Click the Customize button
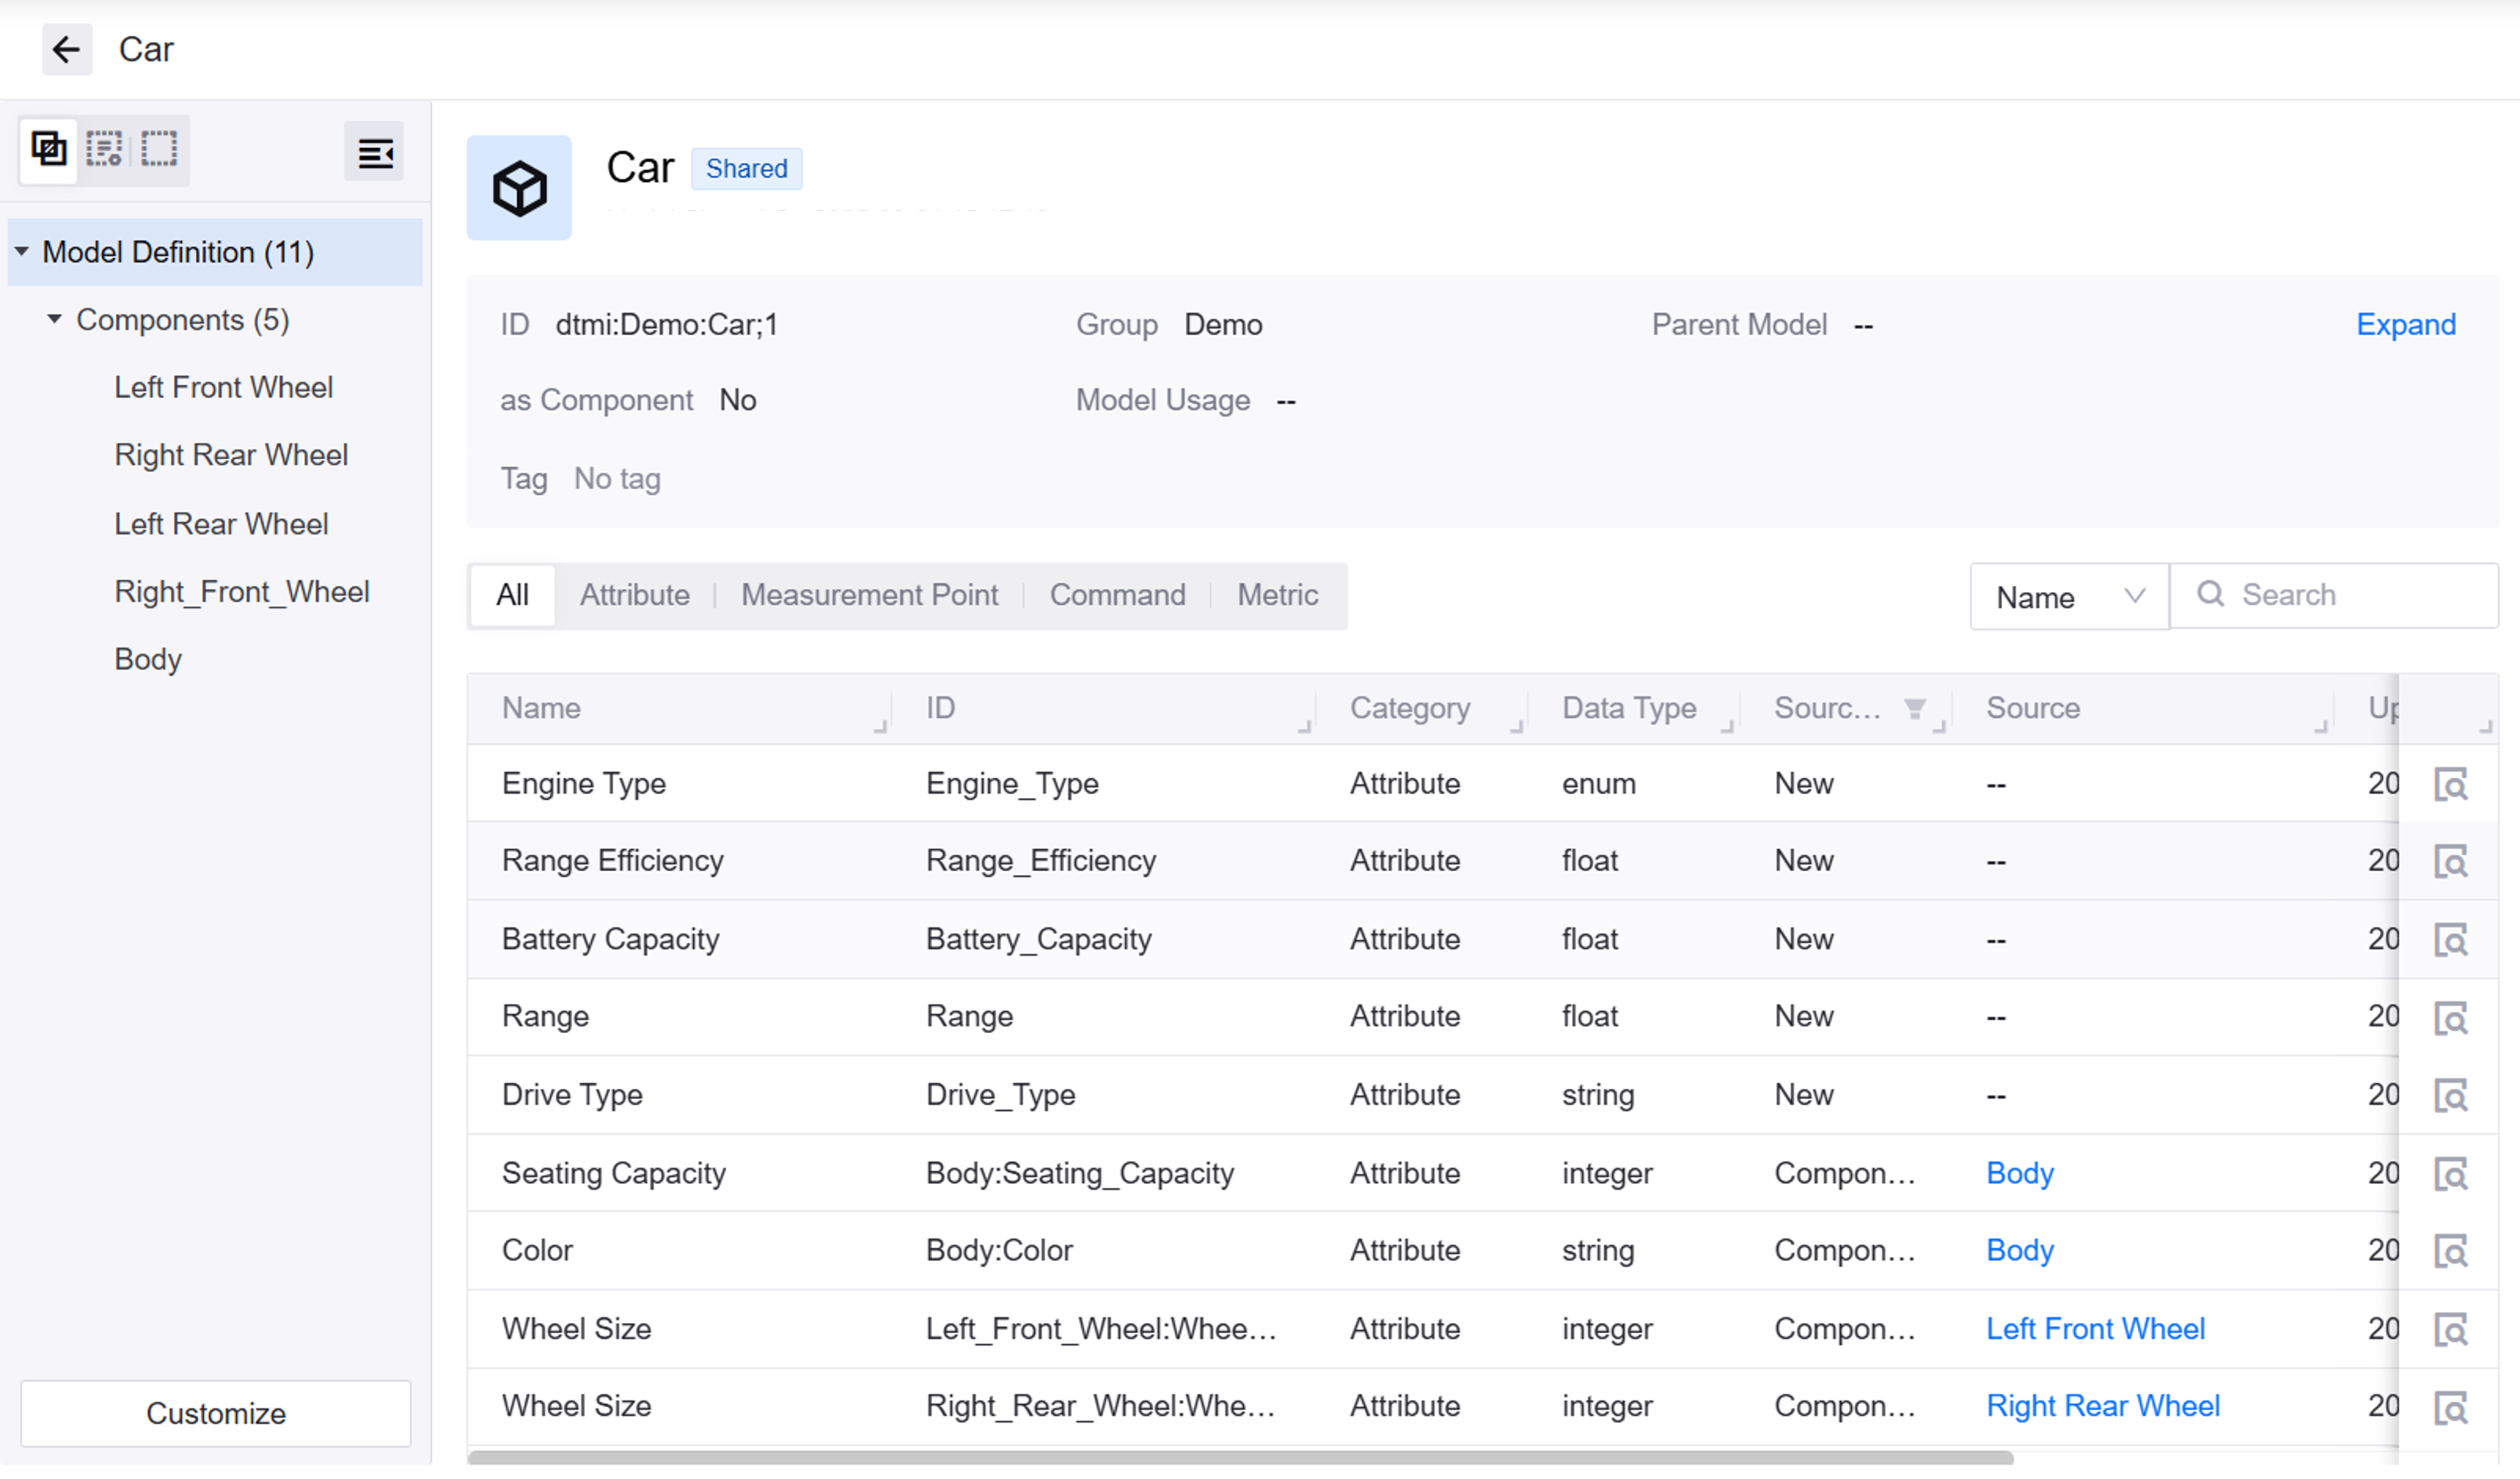This screenshot has width=2520, height=1479. tap(215, 1414)
